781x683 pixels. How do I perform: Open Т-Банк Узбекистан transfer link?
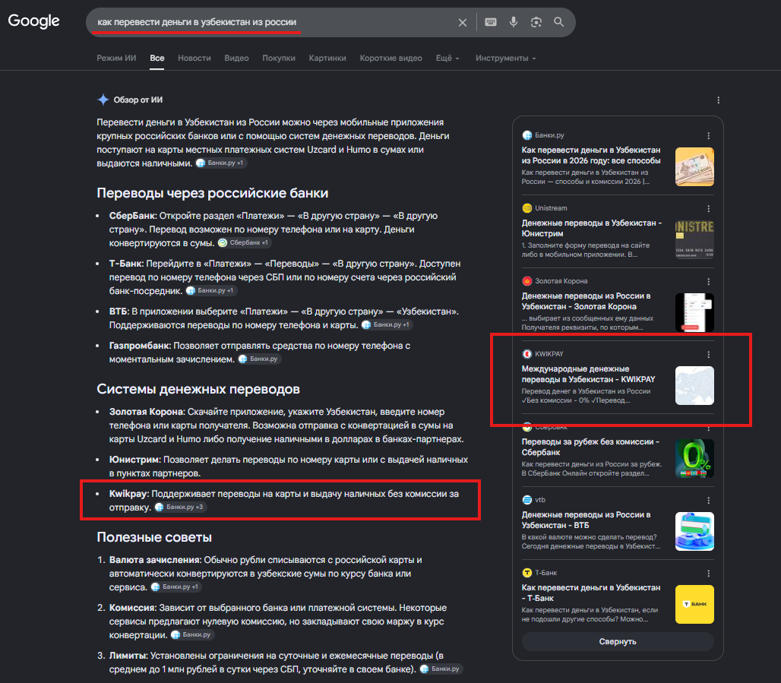(x=591, y=593)
